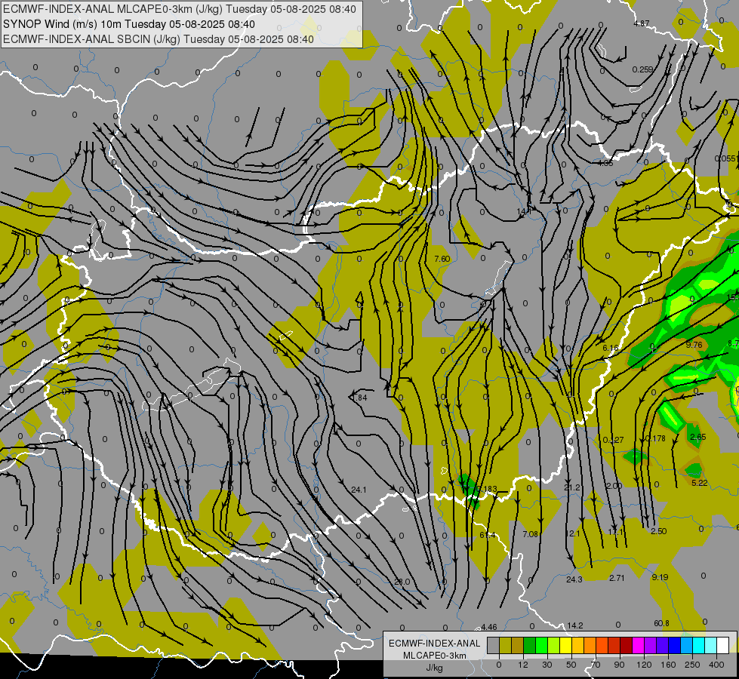Screen dimensions: 739x679
Task: Click the 7.60 value on the map
Action: [x=442, y=259]
